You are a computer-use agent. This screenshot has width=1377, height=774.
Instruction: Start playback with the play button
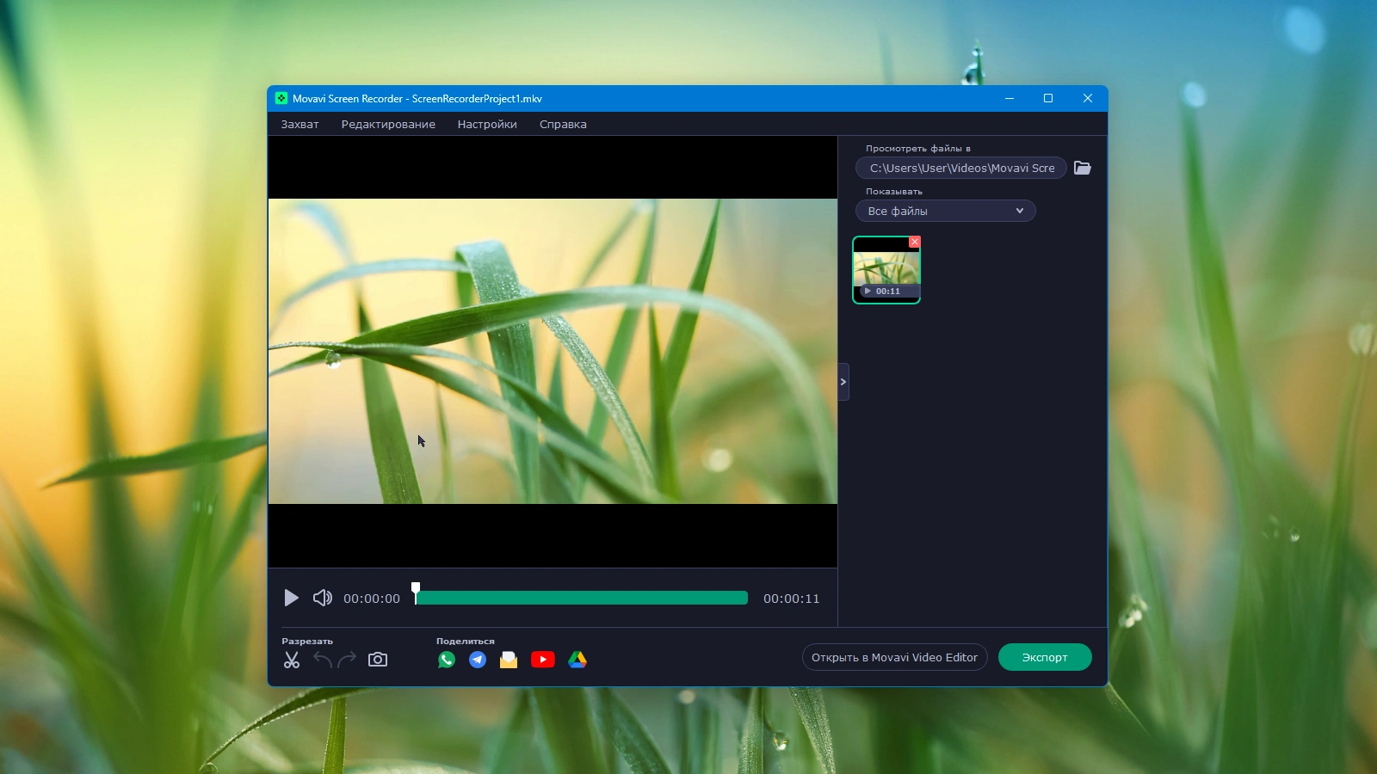point(291,598)
